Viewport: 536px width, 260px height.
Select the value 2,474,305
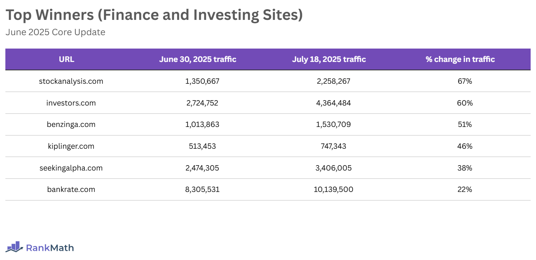(202, 168)
